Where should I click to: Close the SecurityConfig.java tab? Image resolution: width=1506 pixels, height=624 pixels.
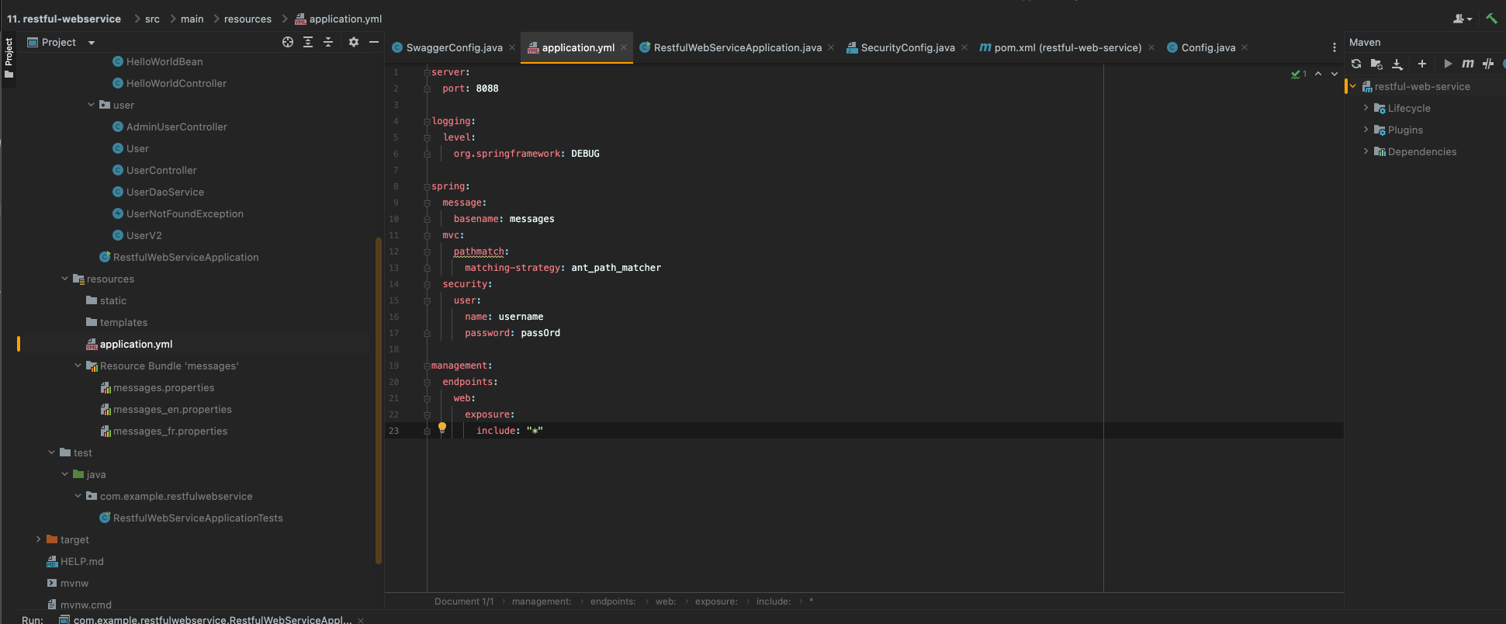964,47
